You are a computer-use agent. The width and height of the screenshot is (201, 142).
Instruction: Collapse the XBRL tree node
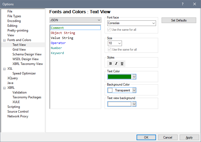[x=4, y=88]
